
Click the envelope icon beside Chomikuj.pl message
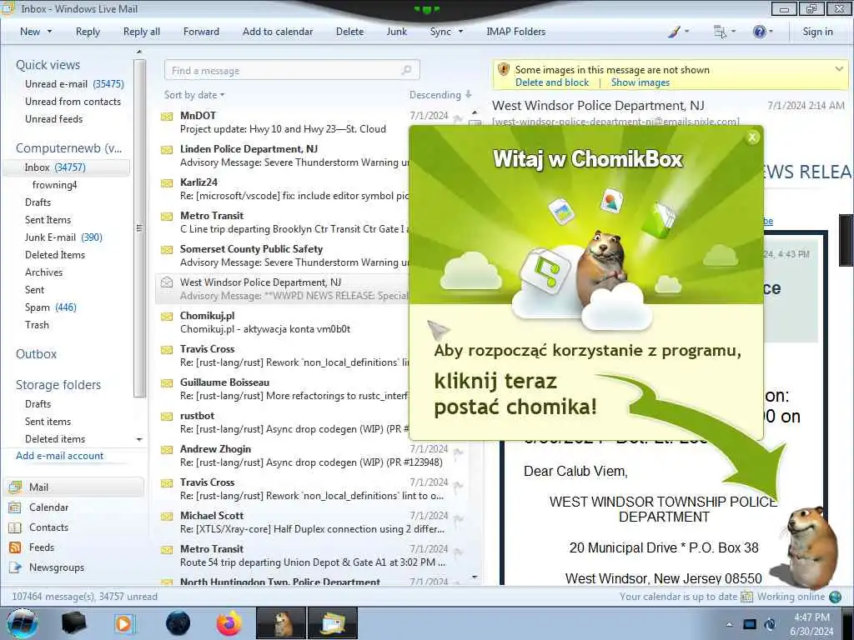tap(167, 316)
